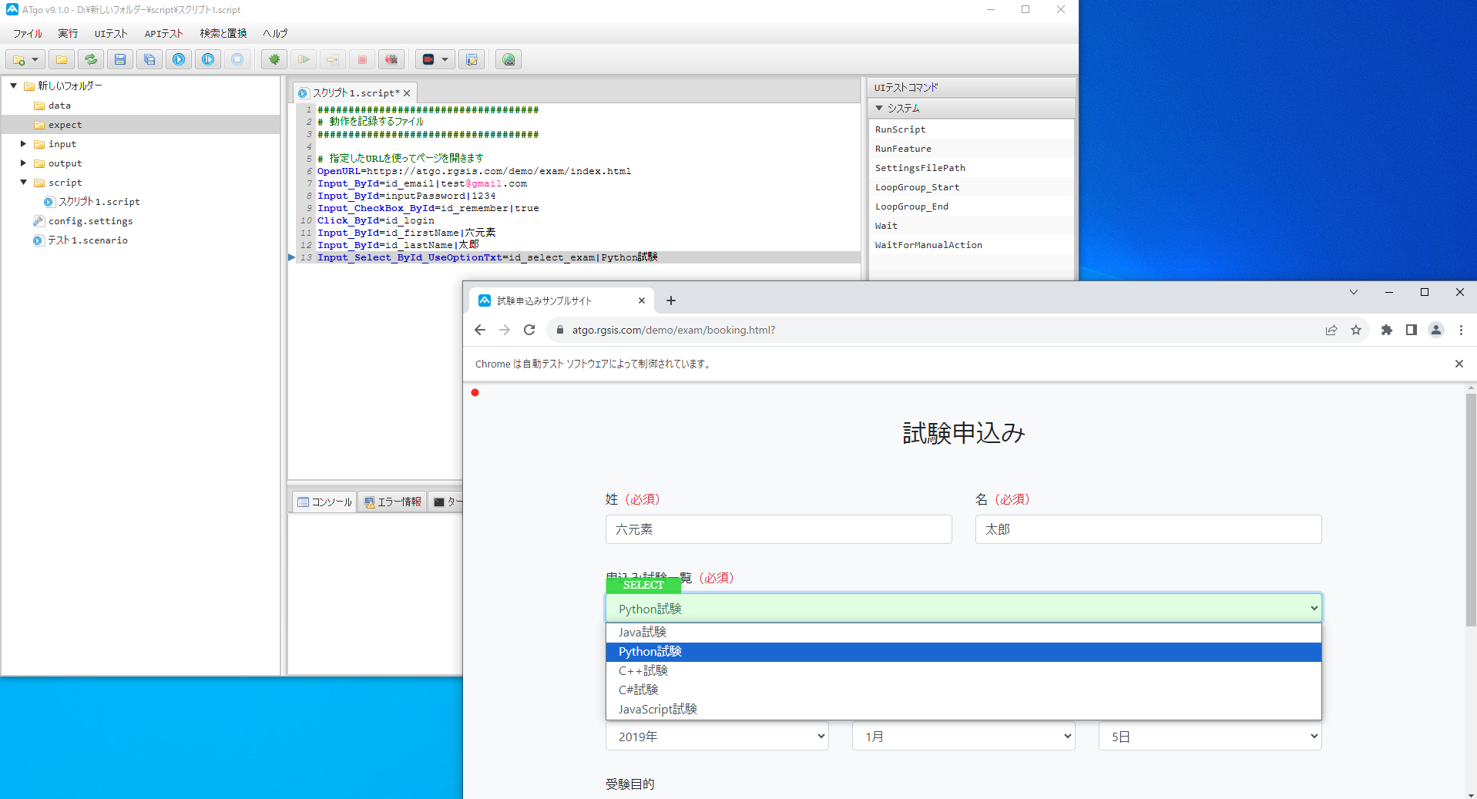Collapse the システム command section
1477x799 pixels.
(879, 108)
